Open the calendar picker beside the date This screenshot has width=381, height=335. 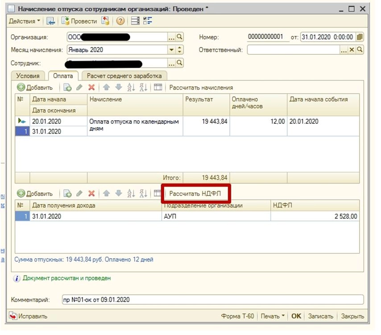(360, 37)
